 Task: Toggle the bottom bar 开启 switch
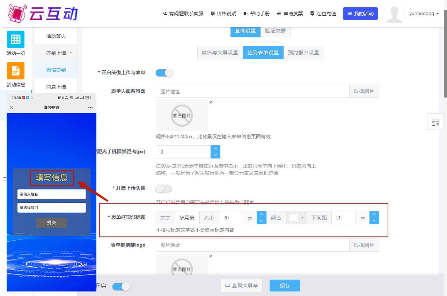point(121,286)
